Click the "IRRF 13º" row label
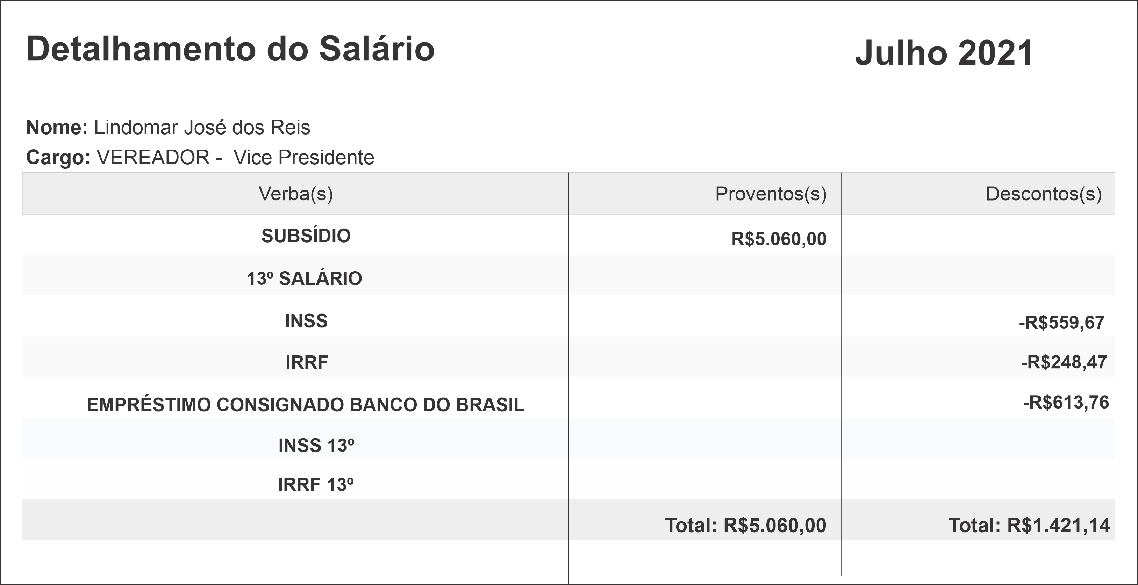 316,485
